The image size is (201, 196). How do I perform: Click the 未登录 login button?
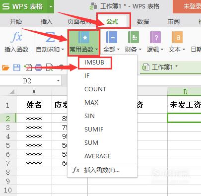coord(187,6)
